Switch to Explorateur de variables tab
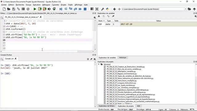The image size is (197, 111). [x=107, y=58]
